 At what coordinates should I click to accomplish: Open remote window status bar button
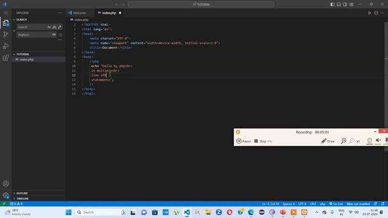[4, 203]
